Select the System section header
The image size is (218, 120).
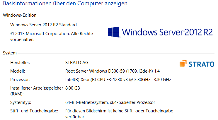pos(10,53)
